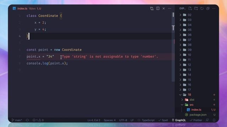Select folder 16 in Explorer
The width and height of the screenshot is (227, 127).
click(197, 85)
